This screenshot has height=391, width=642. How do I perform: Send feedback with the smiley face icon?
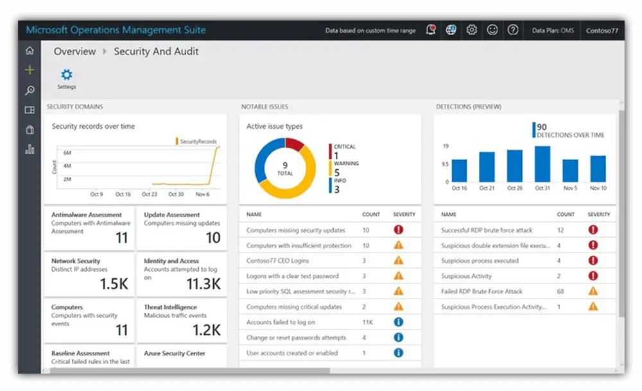point(492,30)
